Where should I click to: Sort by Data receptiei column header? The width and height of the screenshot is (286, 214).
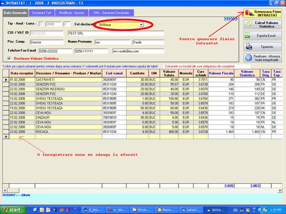coord(21,73)
